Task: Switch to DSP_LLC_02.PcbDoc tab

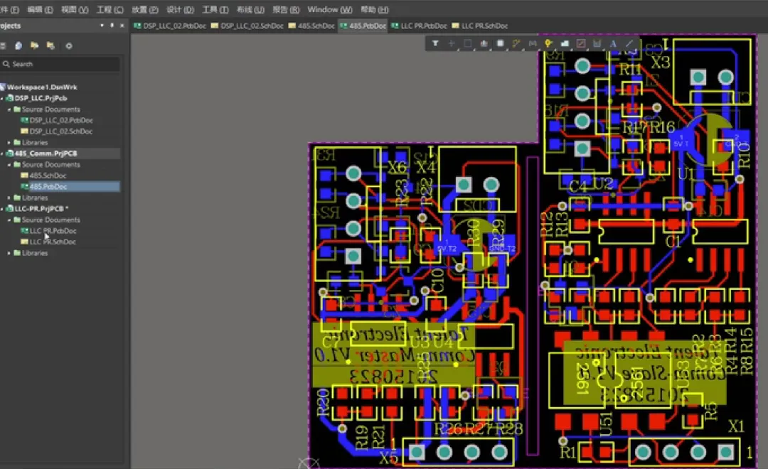Action: 170,26
